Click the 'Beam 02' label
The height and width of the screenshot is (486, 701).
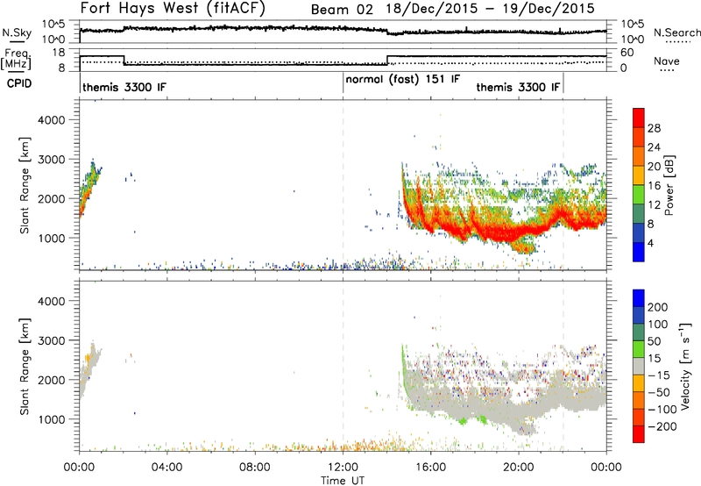342,10
